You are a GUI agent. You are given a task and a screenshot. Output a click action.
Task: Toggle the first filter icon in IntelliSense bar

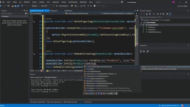click(x=84, y=94)
